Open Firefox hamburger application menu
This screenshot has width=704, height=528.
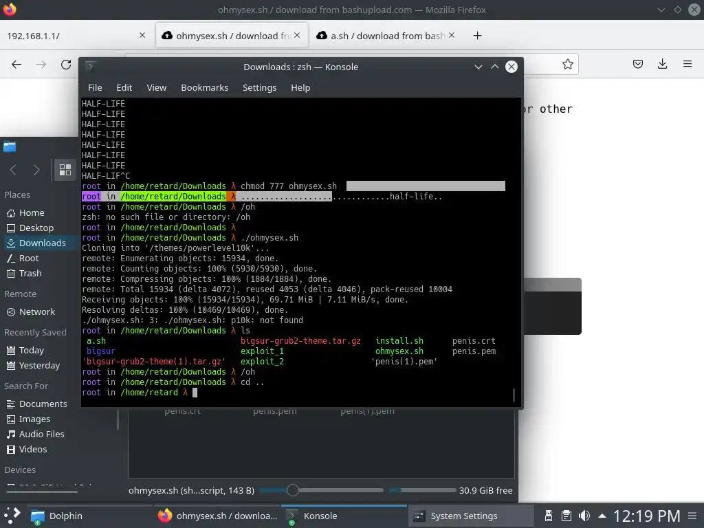[687, 64]
